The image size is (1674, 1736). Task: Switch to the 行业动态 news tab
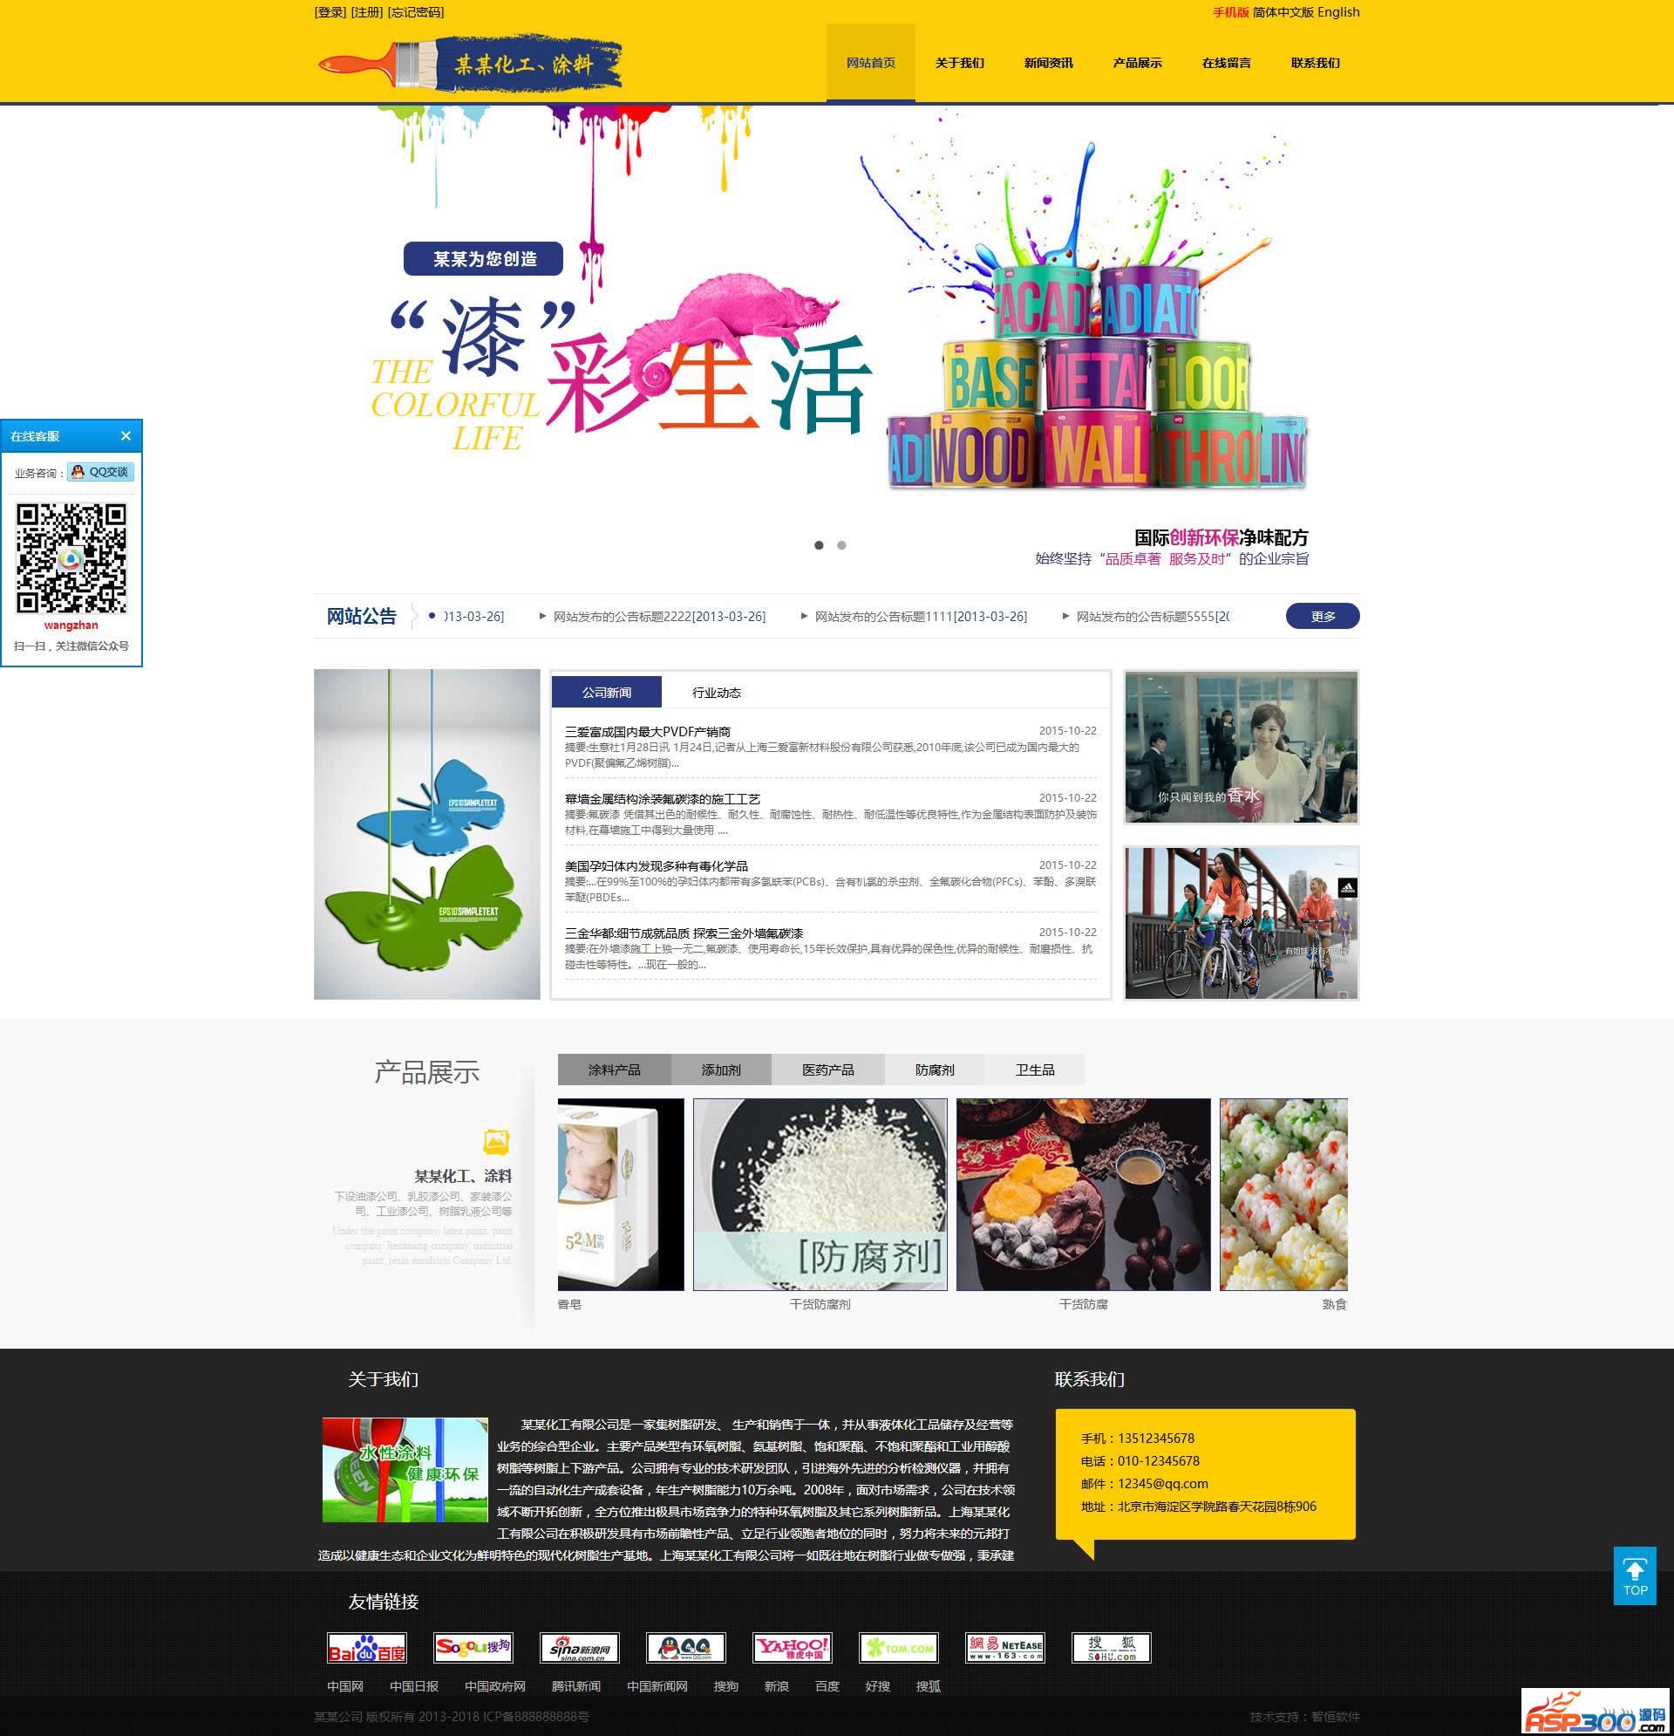click(x=716, y=693)
